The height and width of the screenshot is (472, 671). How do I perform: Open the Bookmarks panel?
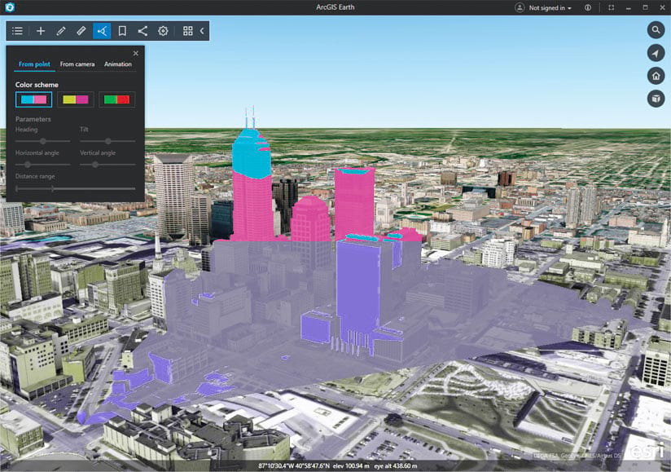pyautogui.click(x=121, y=31)
